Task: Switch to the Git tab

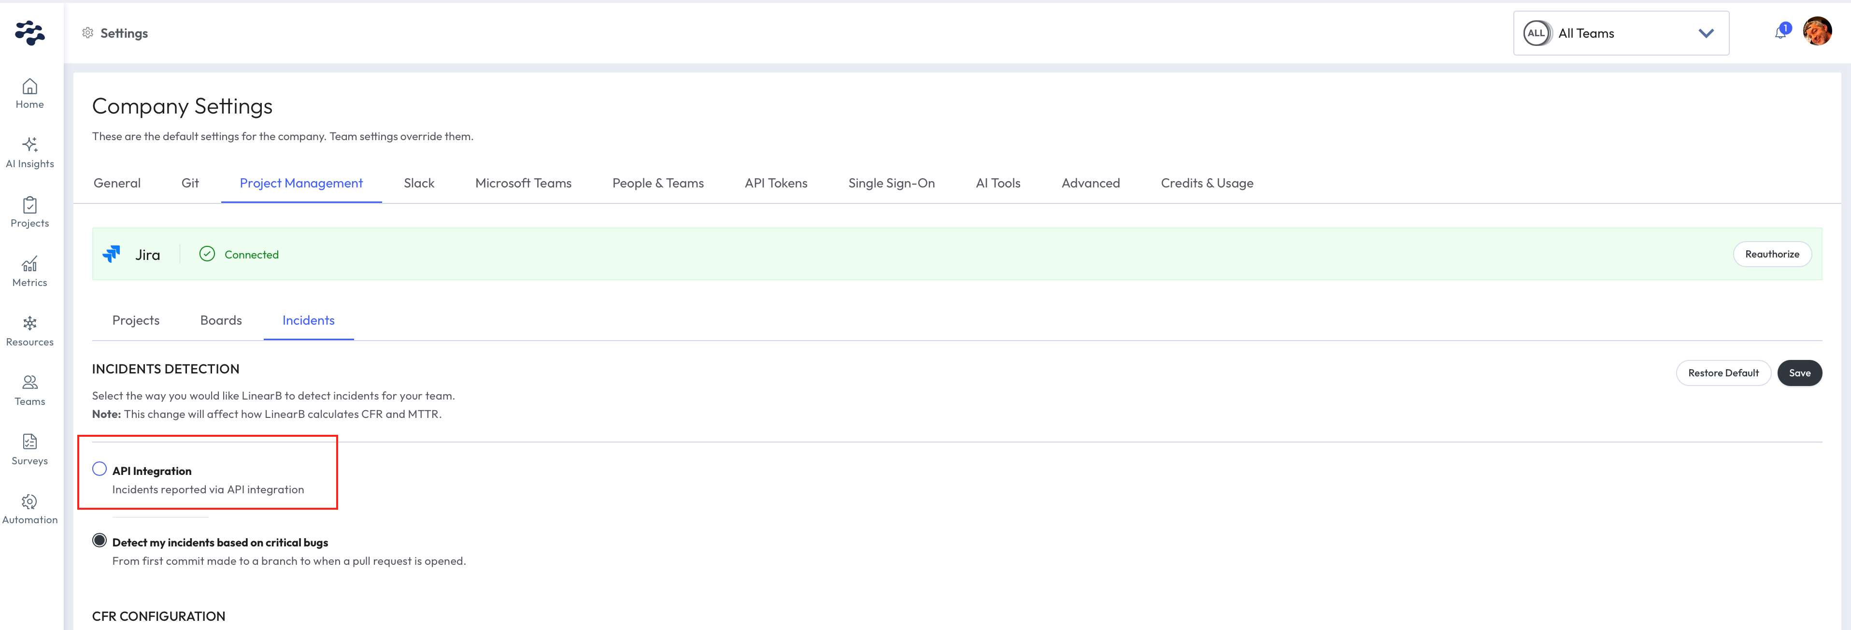Action: click(190, 183)
